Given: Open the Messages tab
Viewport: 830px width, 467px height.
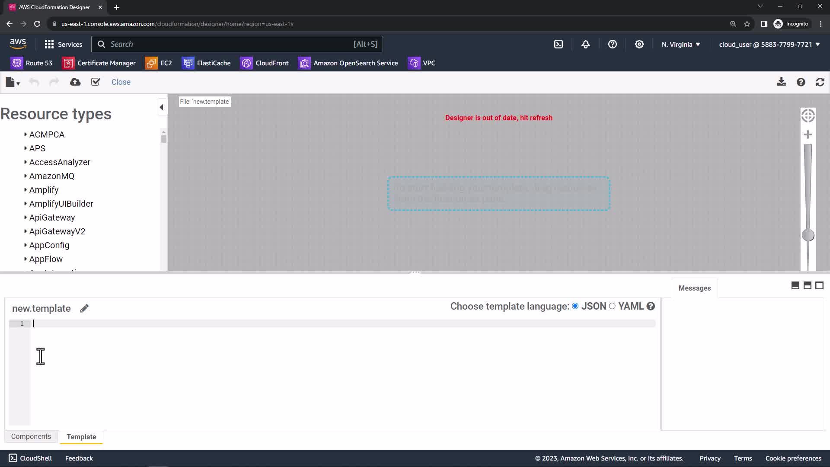Looking at the screenshot, I should pyautogui.click(x=694, y=288).
